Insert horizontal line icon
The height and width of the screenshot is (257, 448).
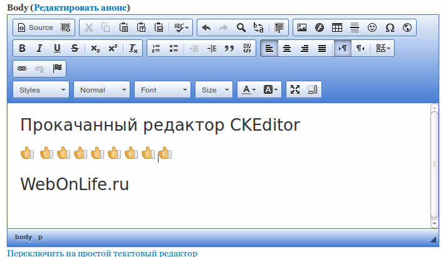coord(355,28)
